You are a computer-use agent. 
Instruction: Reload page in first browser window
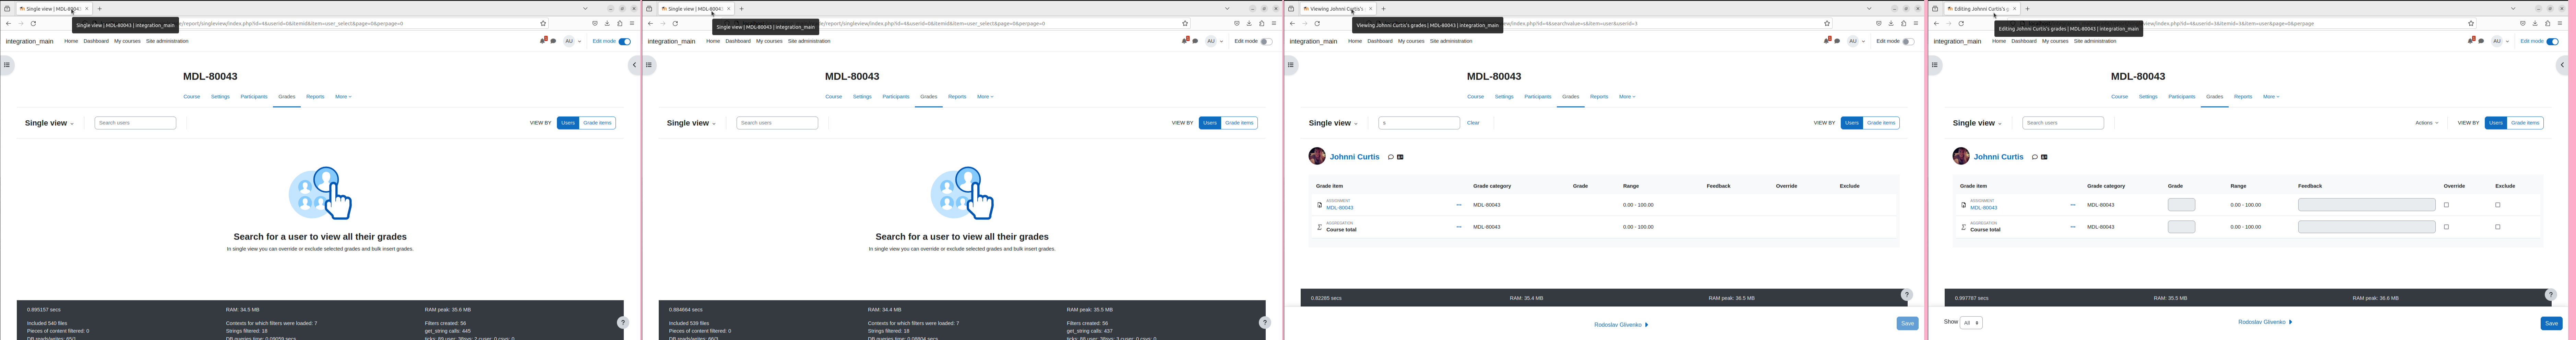coord(33,23)
